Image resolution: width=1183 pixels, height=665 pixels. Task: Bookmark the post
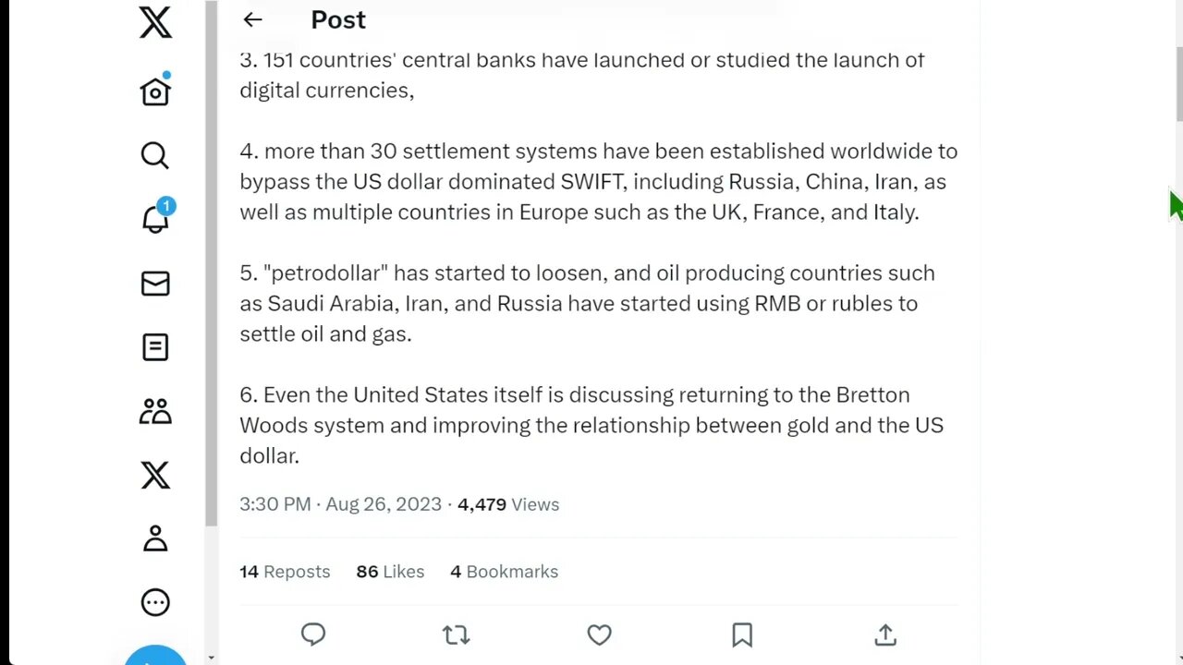pyautogui.click(x=742, y=635)
